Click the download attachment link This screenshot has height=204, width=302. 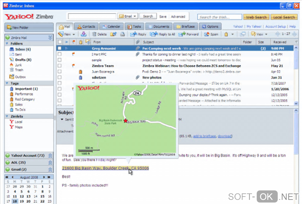[225, 136]
